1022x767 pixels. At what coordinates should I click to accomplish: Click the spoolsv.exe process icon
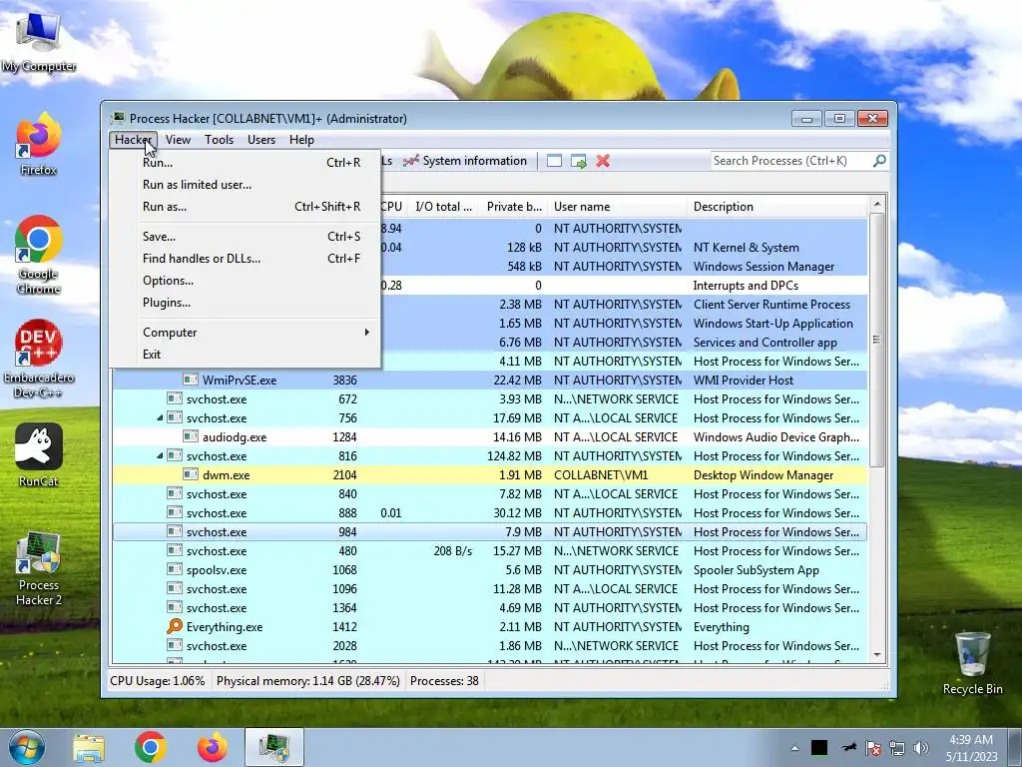[x=174, y=569]
